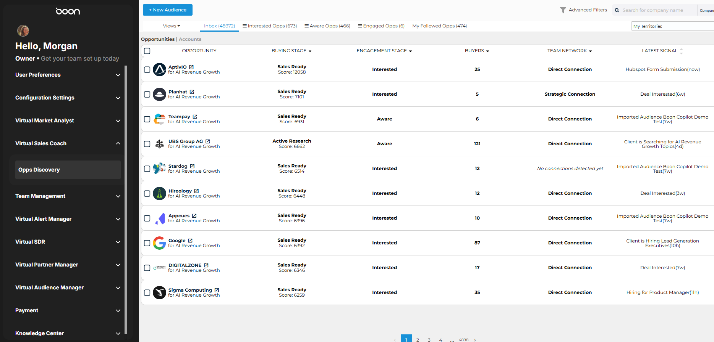Switch to Interested Opps (673) tab
714x342 pixels.
coord(270,26)
